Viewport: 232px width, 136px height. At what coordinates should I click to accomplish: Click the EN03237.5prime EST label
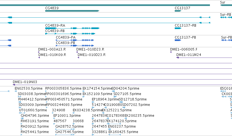tap(122, 126)
